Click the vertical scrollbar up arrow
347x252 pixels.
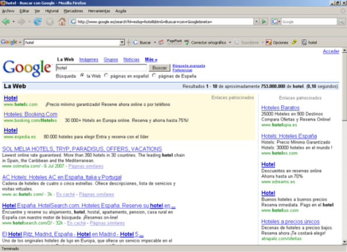pos(344,51)
